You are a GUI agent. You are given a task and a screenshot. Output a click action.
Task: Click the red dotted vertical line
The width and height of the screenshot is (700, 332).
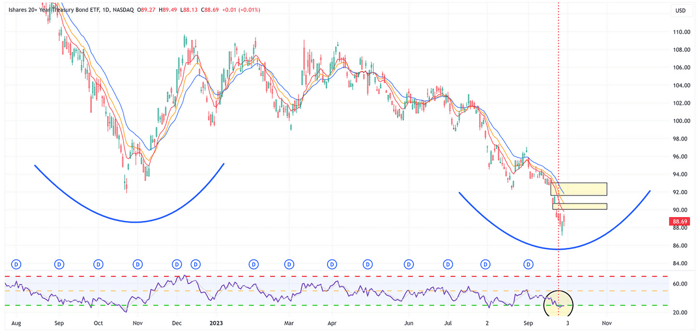(558, 109)
